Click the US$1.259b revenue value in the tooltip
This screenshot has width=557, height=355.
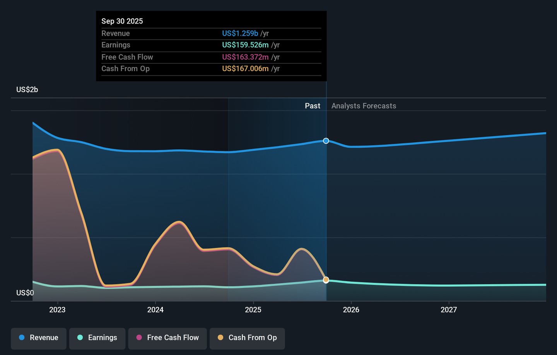pyautogui.click(x=240, y=34)
